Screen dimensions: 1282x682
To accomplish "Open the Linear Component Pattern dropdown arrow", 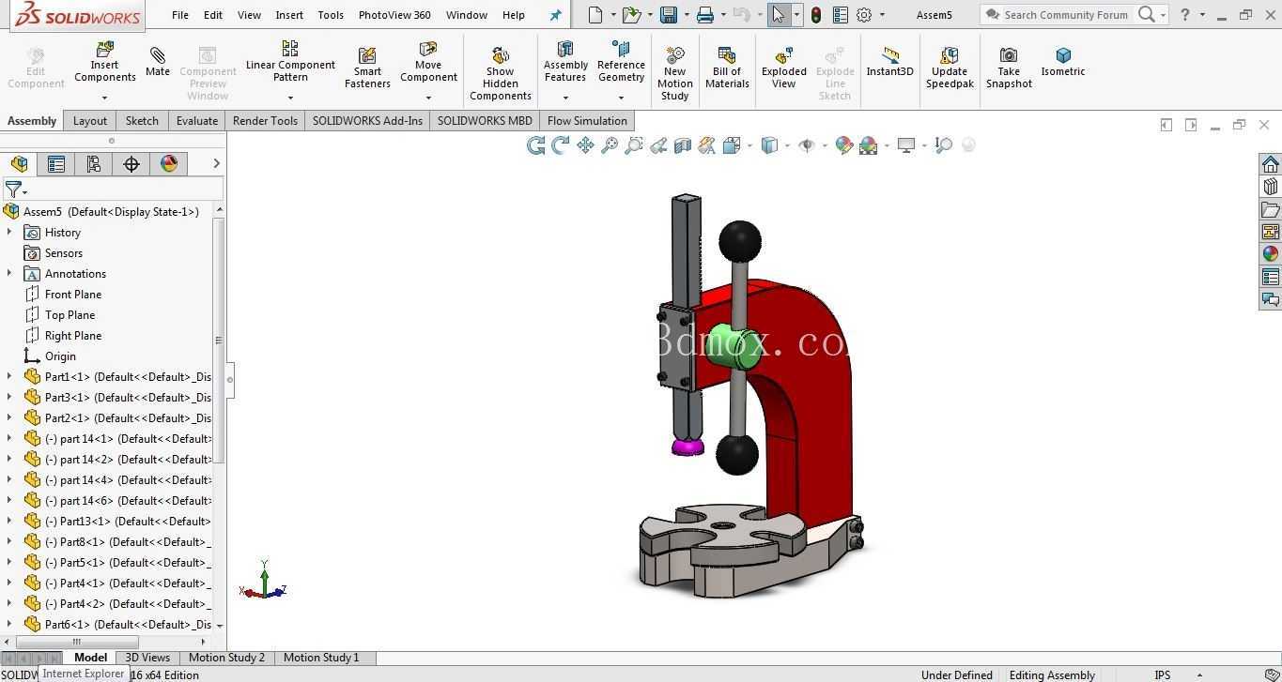I will [290, 98].
